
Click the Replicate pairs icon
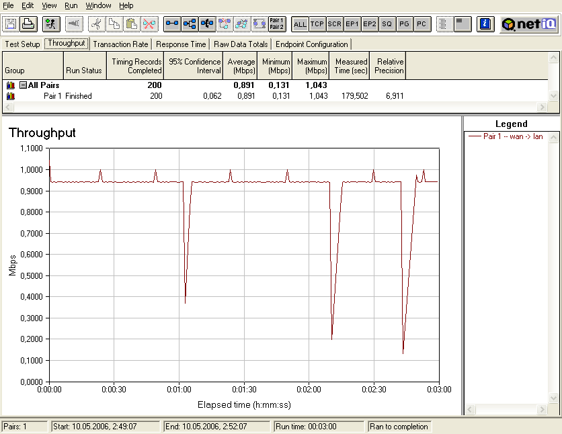(x=225, y=24)
